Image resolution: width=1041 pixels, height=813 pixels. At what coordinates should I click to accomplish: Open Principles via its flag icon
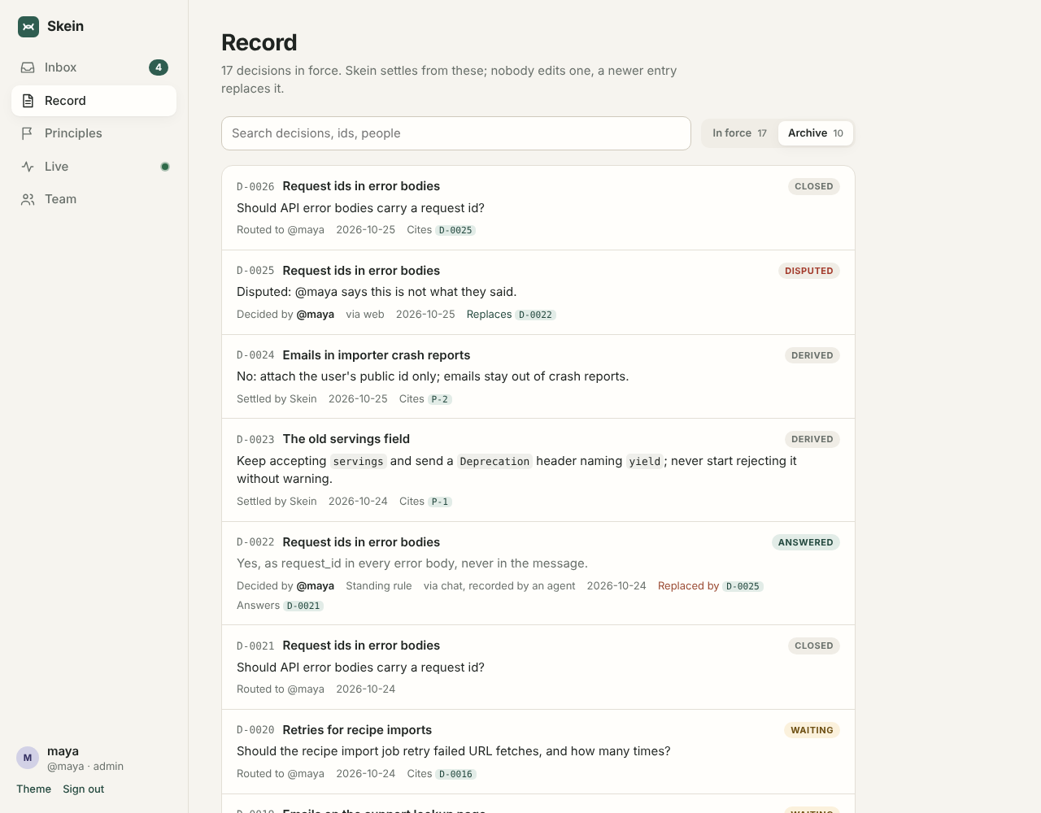click(28, 133)
